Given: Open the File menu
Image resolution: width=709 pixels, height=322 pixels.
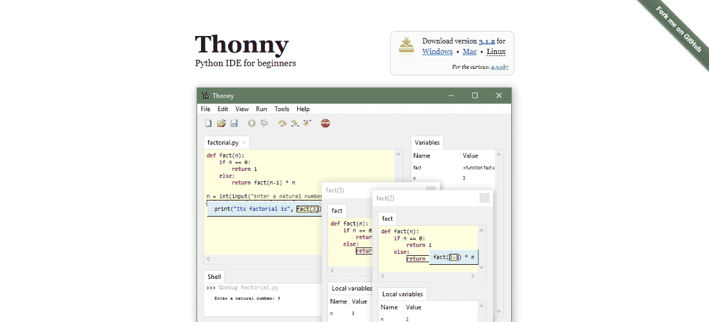Looking at the screenshot, I should pos(205,109).
